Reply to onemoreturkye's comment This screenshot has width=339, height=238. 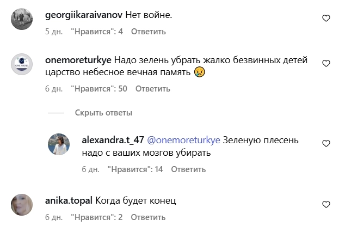[x=153, y=89]
